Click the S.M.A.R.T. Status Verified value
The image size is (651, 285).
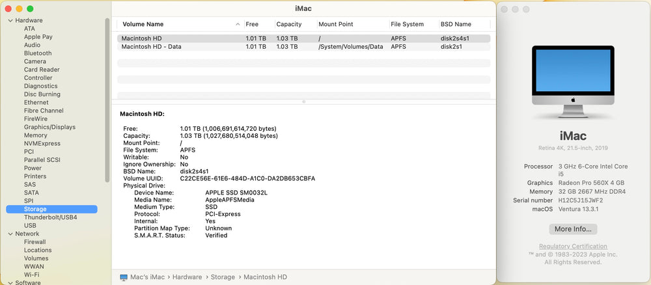216,235
